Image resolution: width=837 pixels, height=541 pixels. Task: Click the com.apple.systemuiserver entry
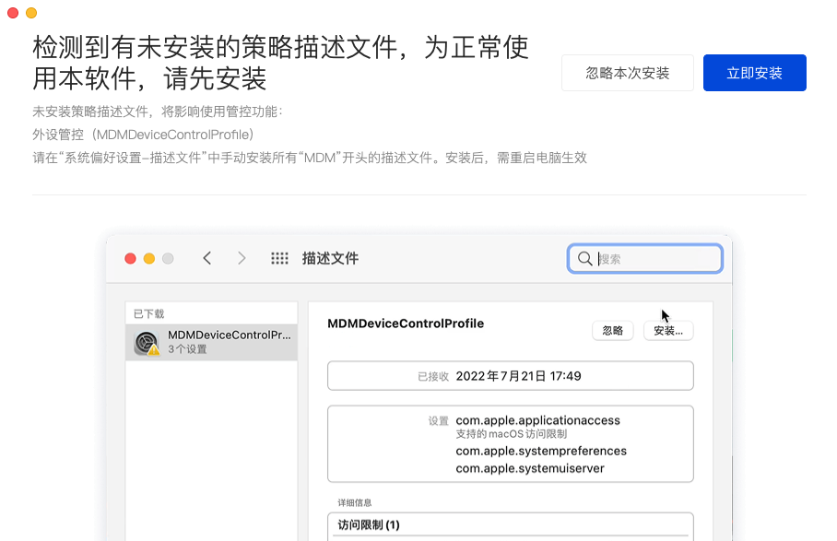[x=530, y=468]
